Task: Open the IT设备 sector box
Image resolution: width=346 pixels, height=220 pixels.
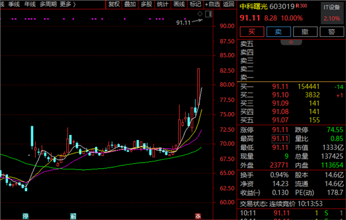Action: [332, 13]
